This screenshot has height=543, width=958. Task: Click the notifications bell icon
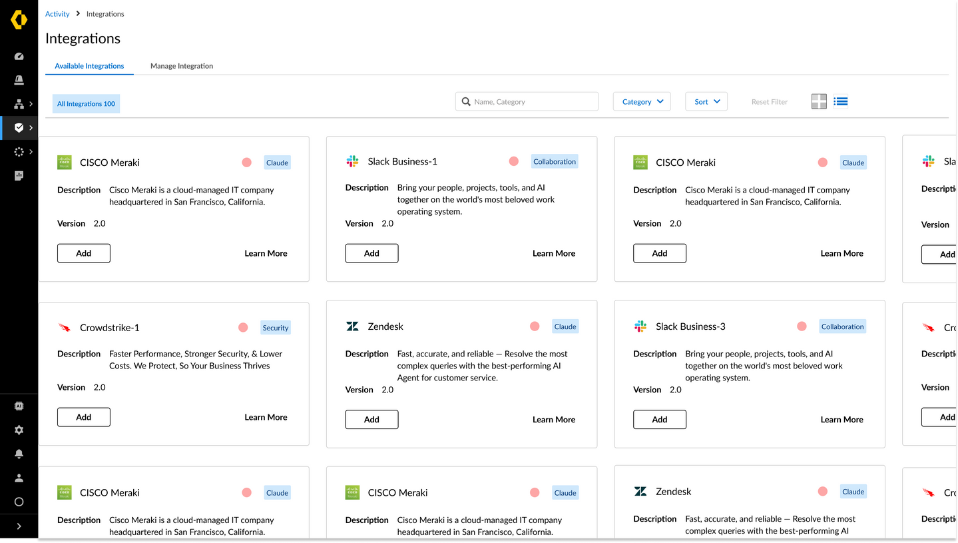(x=19, y=454)
